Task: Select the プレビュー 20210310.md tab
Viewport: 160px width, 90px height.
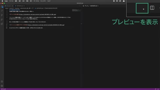Action: [91, 6]
